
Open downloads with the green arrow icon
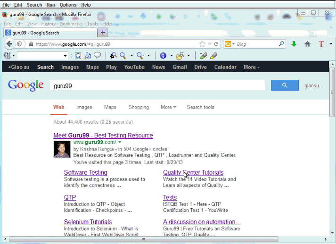pos(294,44)
